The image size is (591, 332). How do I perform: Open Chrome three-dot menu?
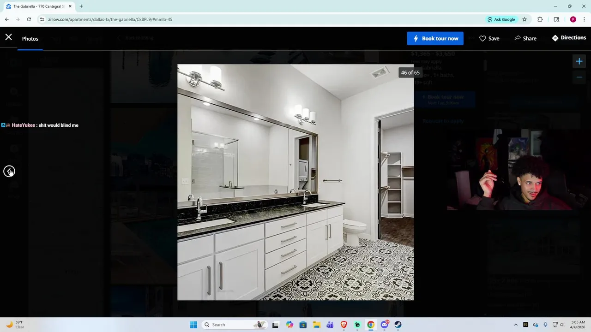coord(584,19)
